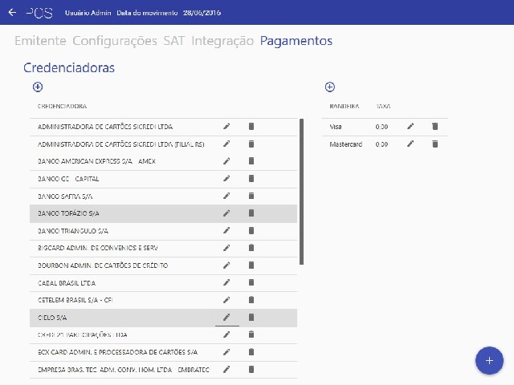514x385 pixels.
Task: Click the PCS logo in header
Action: (39, 13)
